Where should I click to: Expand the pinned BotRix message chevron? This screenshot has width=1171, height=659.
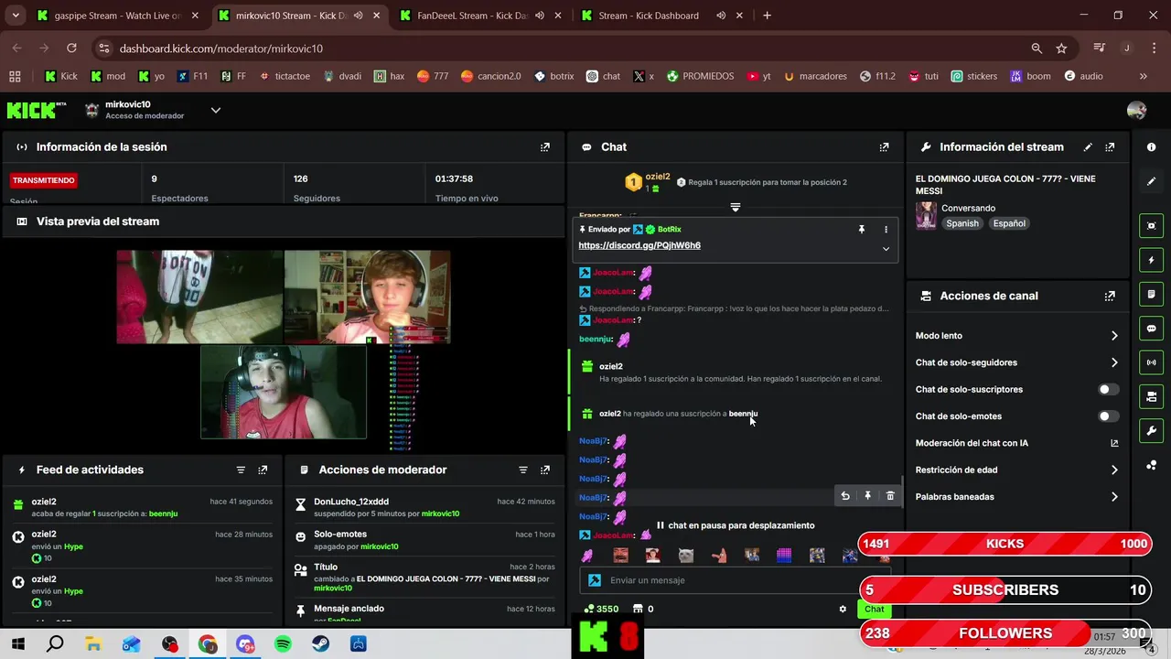886,248
